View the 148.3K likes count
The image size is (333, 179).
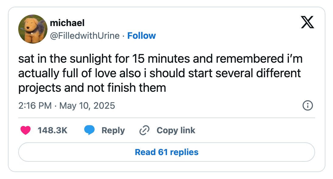(52, 130)
